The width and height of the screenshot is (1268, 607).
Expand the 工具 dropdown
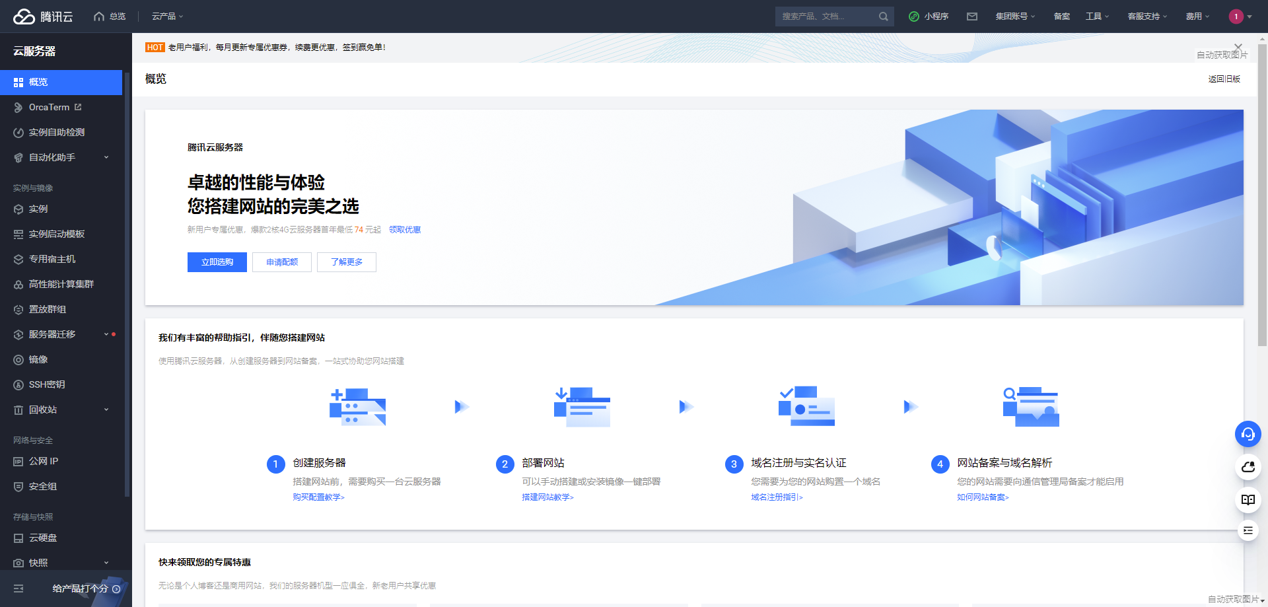1097,17
